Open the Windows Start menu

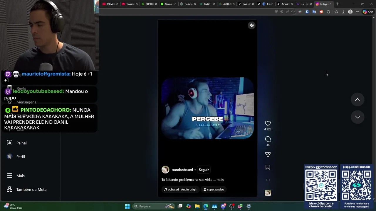click(127, 206)
